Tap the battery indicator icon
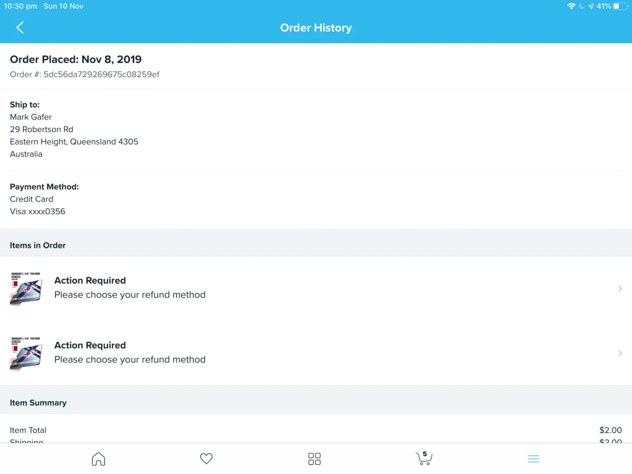The image size is (632, 474). point(621,6)
